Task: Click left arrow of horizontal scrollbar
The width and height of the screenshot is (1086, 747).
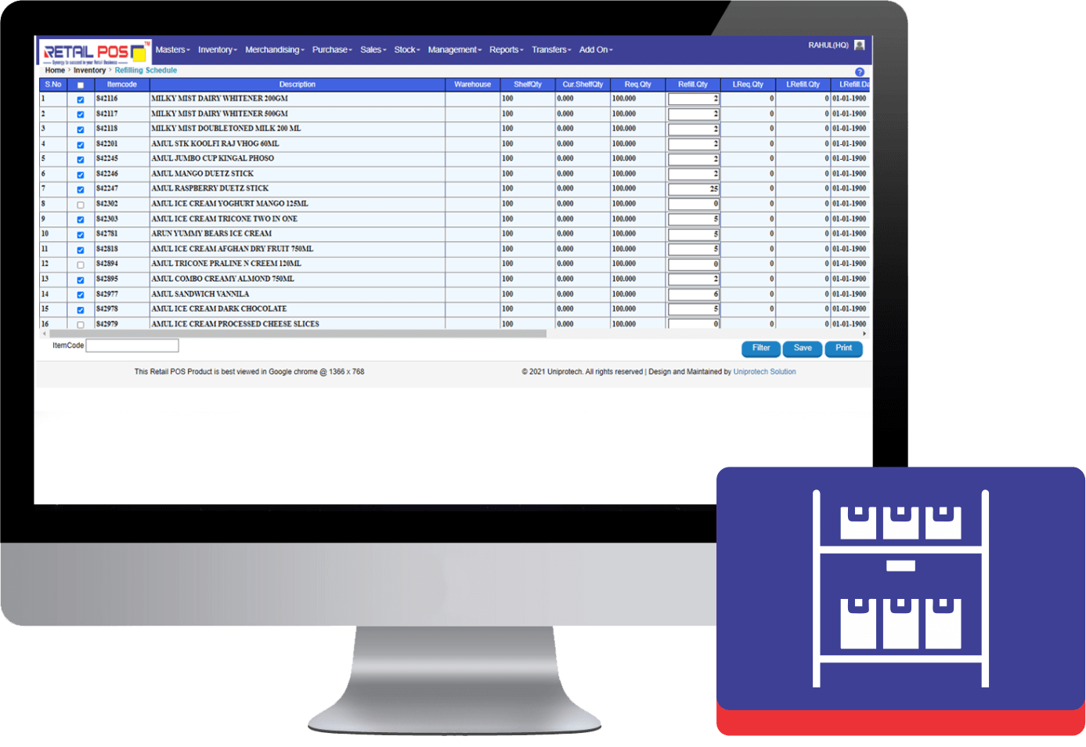Action: pyautogui.click(x=45, y=334)
